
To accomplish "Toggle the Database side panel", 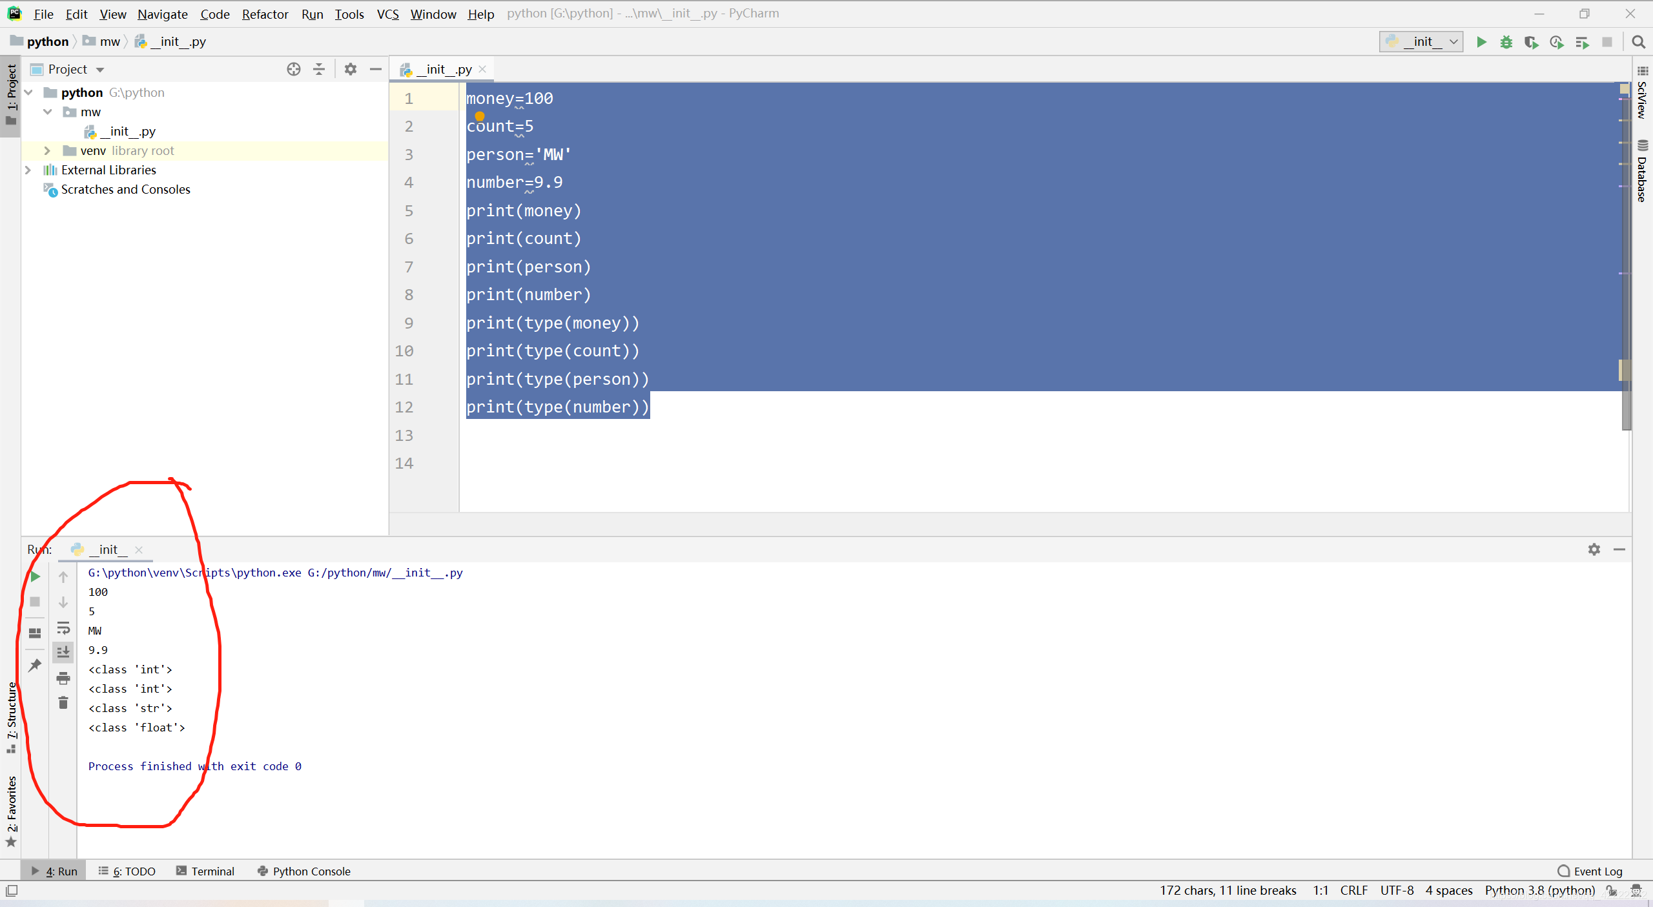I will (1642, 171).
